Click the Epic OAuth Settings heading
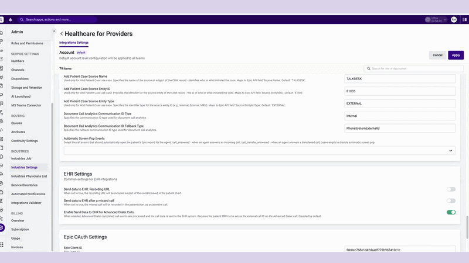The image size is (469, 263). (x=85, y=237)
